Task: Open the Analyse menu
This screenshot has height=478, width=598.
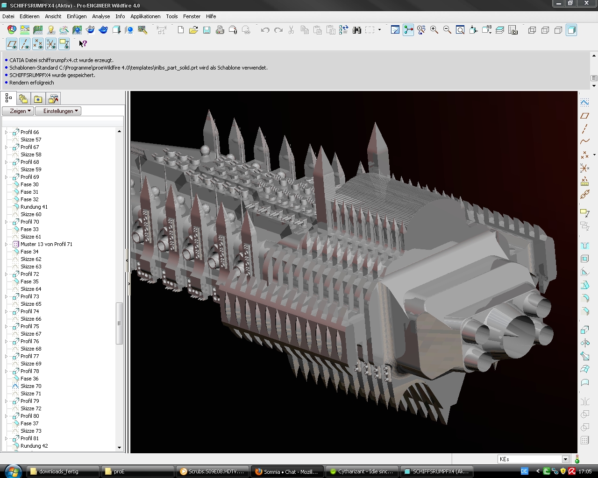Action: tap(101, 16)
